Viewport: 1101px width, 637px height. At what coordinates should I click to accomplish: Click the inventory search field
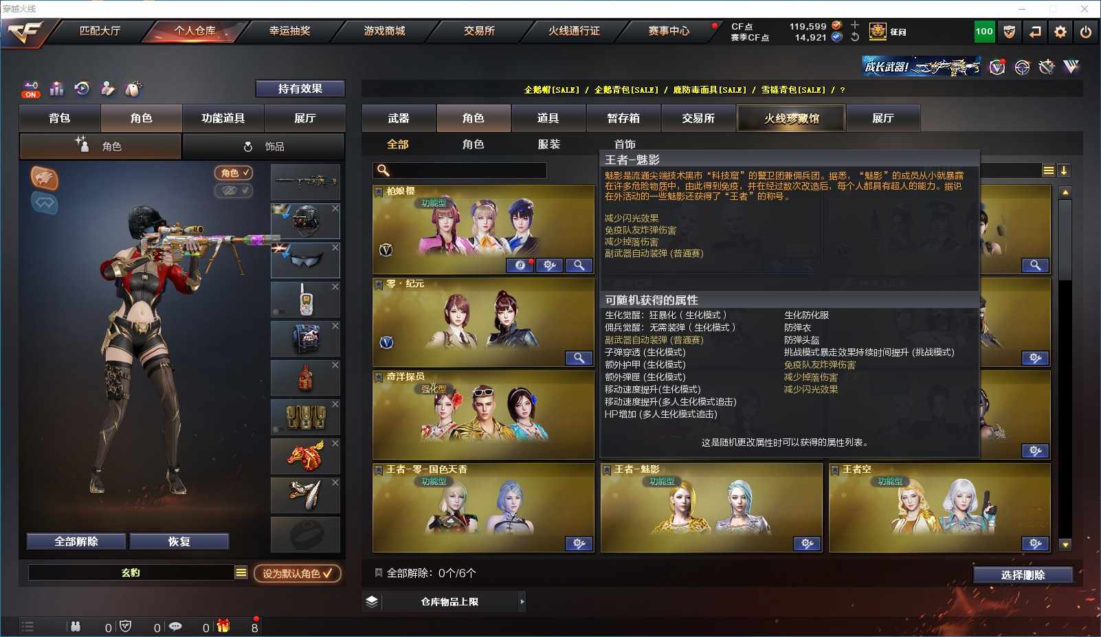click(x=460, y=170)
